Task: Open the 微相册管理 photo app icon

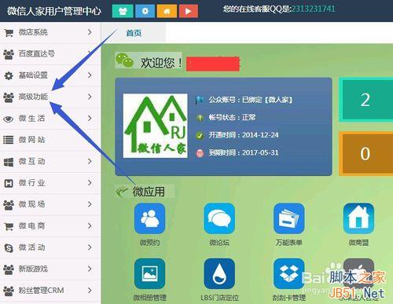Action: tap(149, 273)
